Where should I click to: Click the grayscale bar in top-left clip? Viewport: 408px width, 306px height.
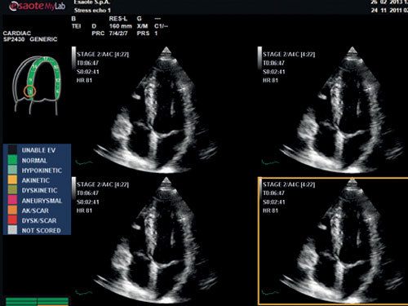point(73,57)
